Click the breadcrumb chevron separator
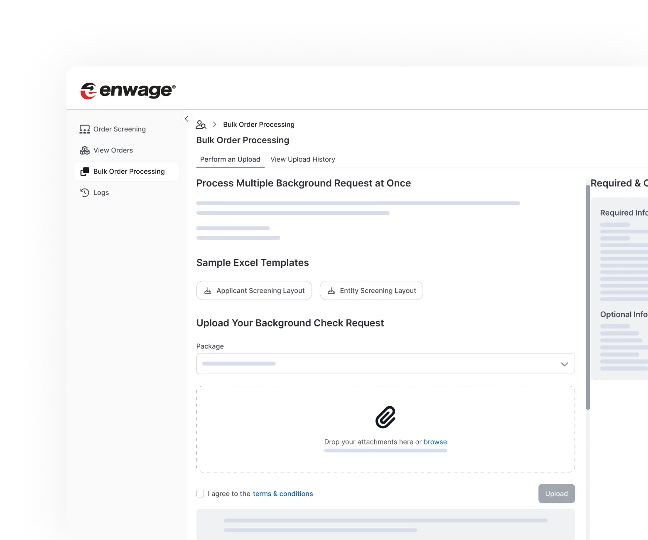 215,124
